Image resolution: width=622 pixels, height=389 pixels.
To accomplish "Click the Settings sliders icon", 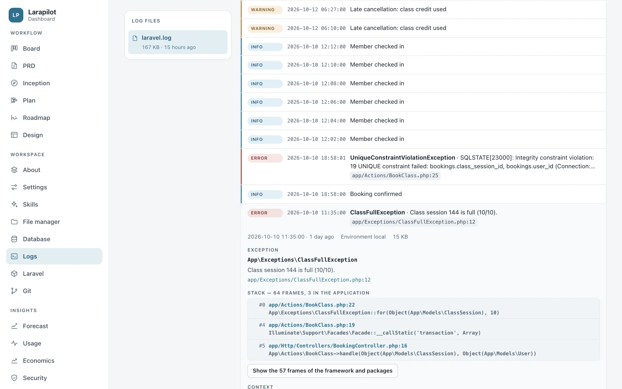I will point(14,187).
